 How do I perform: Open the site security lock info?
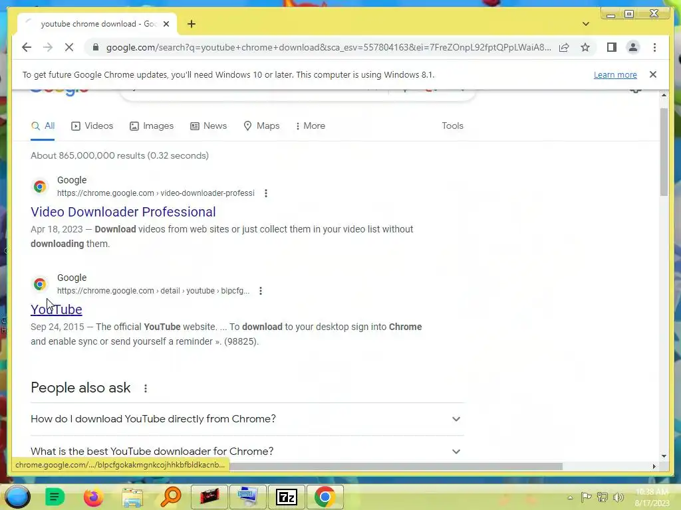coord(96,47)
